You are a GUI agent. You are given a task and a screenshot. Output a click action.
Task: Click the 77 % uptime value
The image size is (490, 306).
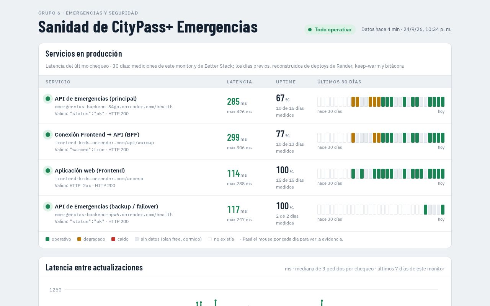283,134
